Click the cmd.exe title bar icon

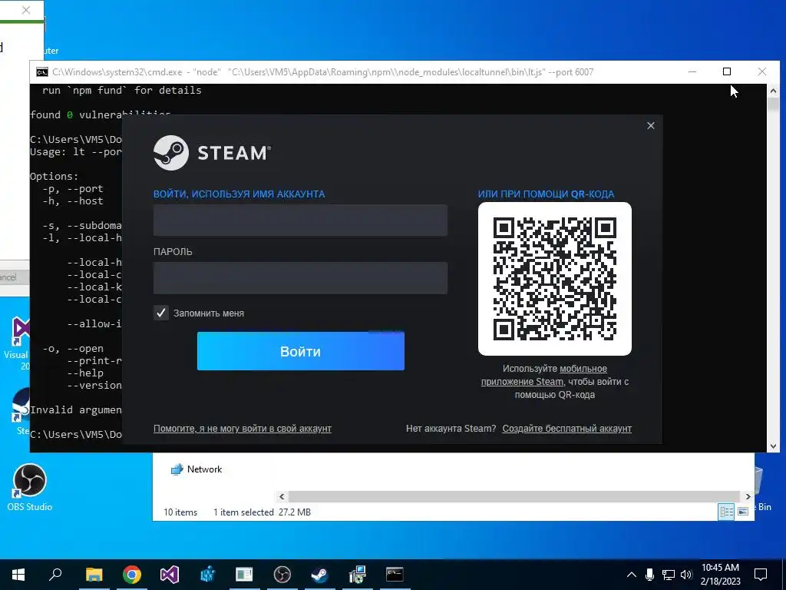[42, 72]
